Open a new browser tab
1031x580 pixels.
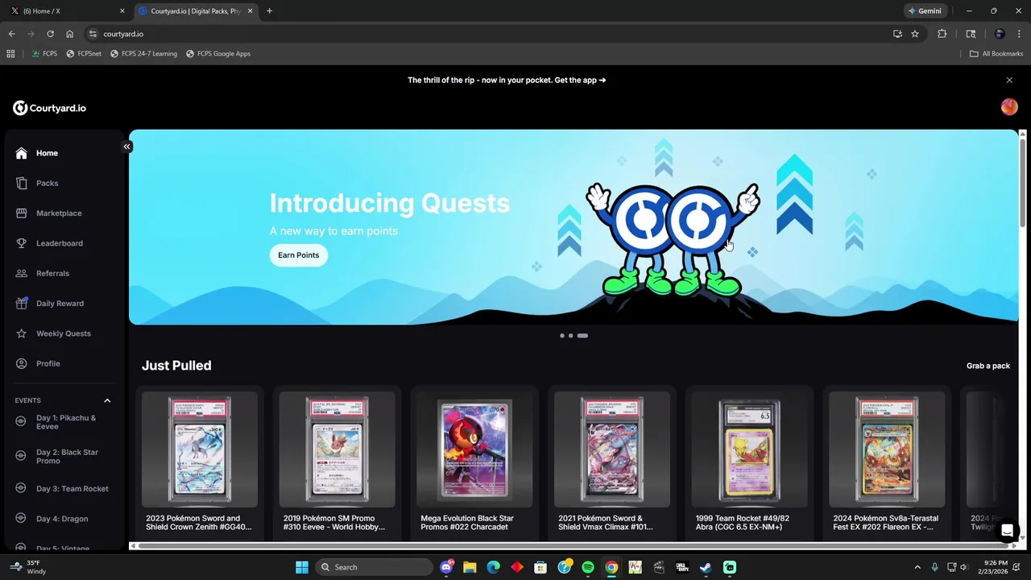(x=269, y=11)
